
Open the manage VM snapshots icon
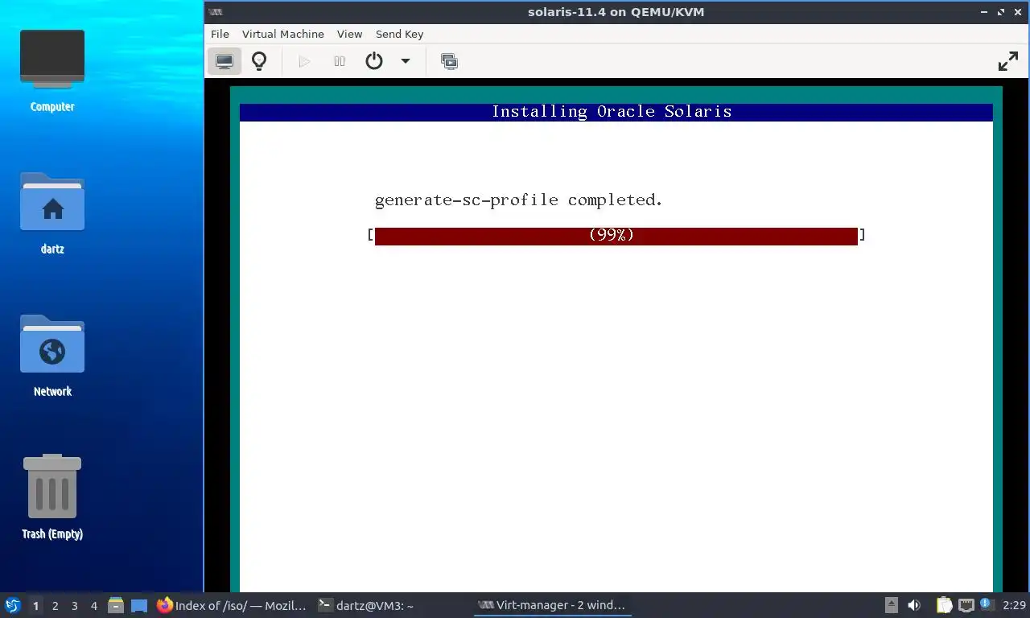tap(449, 61)
